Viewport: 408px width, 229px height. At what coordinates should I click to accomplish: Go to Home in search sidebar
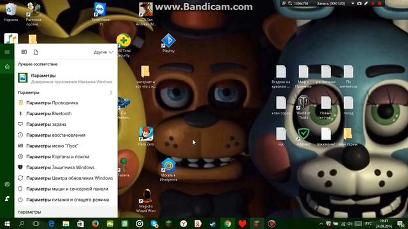7,67
